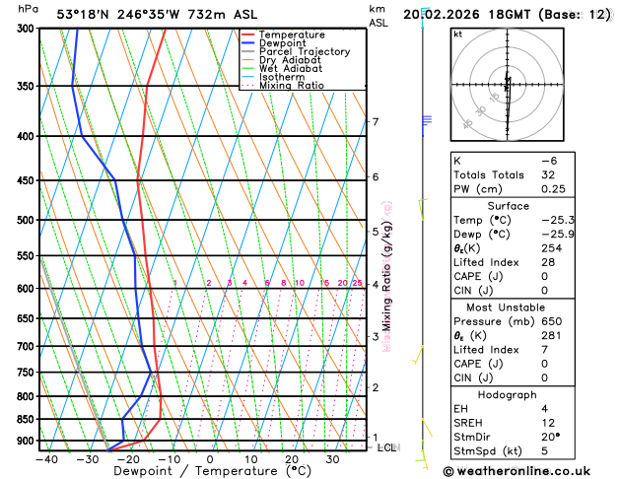
Task: Click the SREH value 12
Action: pos(548,423)
